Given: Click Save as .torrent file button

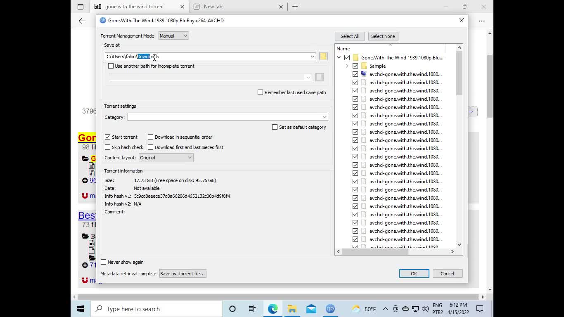Looking at the screenshot, I should [182, 274].
